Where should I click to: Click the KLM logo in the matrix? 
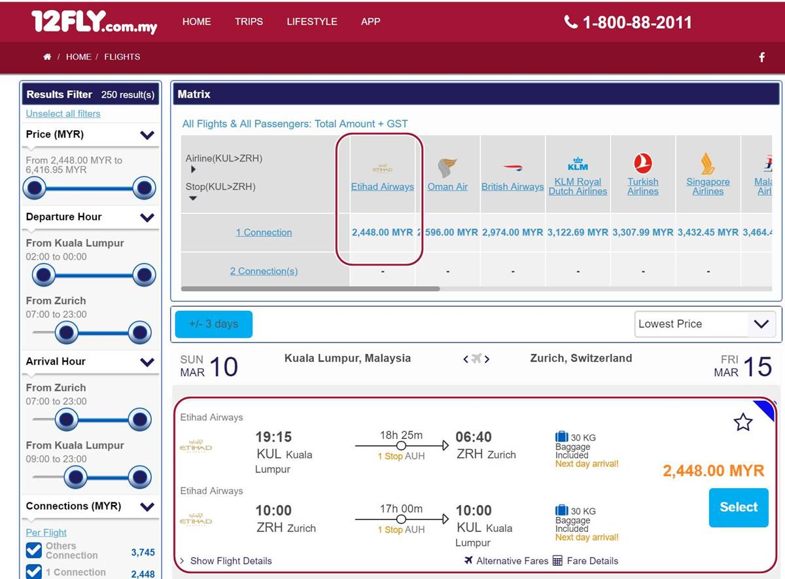point(578,164)
